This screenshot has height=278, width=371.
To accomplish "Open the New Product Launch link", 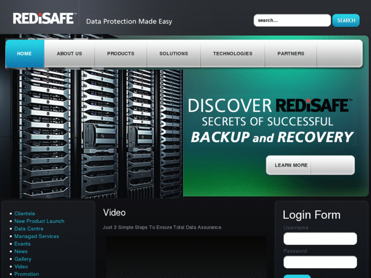I will point(39,221).
